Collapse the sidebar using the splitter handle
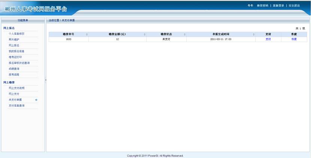311x158 pixels. coord(45,80)
